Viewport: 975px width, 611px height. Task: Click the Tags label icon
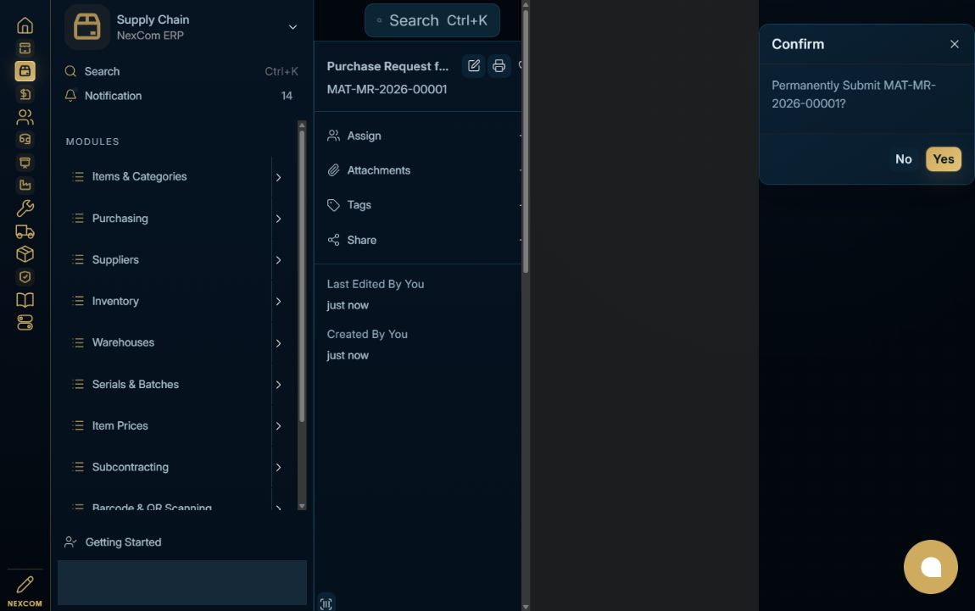(x=334, y=205)
